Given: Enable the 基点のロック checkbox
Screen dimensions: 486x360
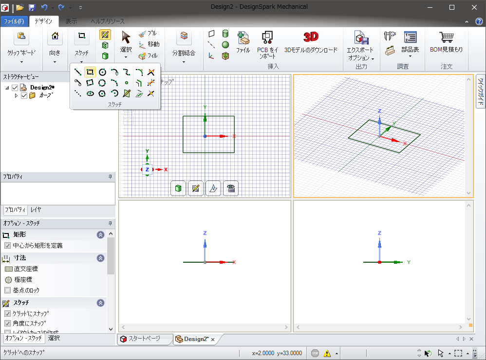Looking at the screenshot, I should pyautogui.click(x=8, y=290).
